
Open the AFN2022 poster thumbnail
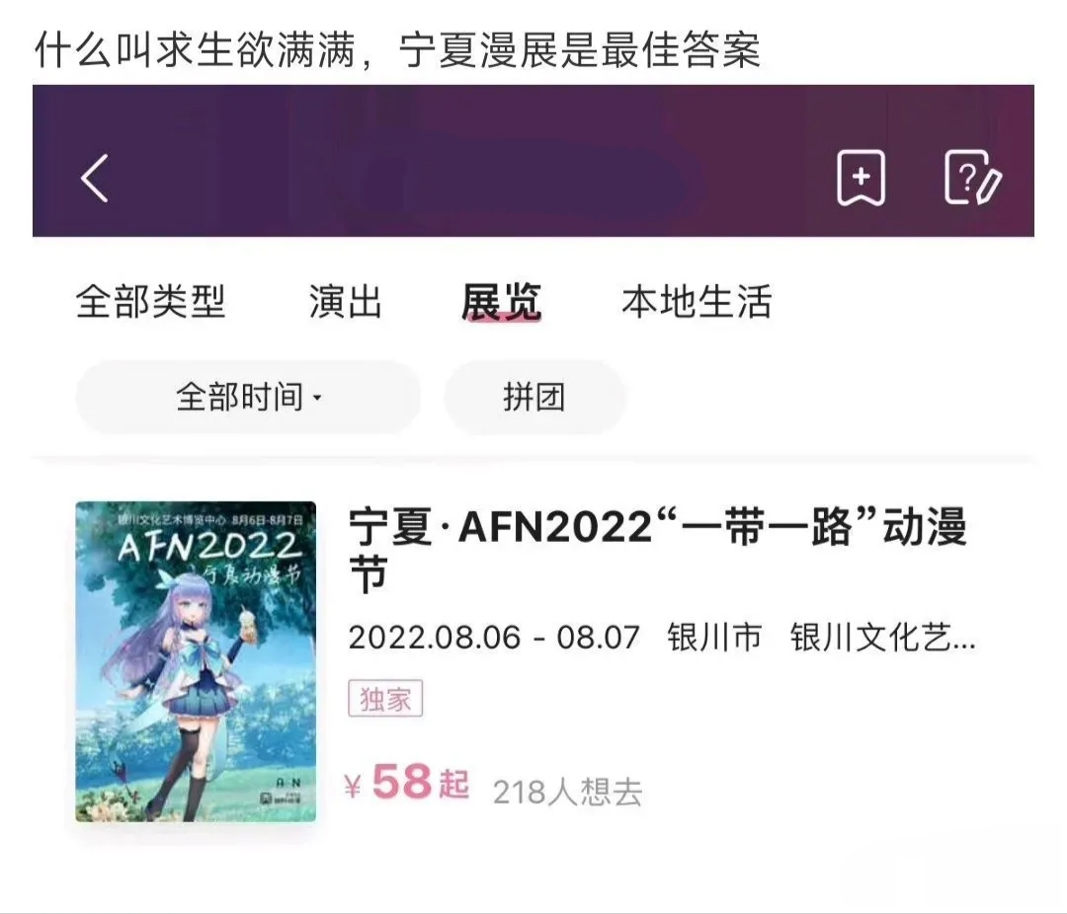pos(196,661)
